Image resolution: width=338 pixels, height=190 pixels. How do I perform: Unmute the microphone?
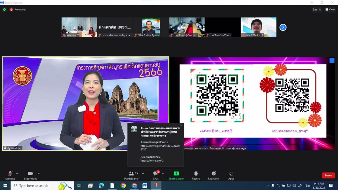click(x=10, y=175)
